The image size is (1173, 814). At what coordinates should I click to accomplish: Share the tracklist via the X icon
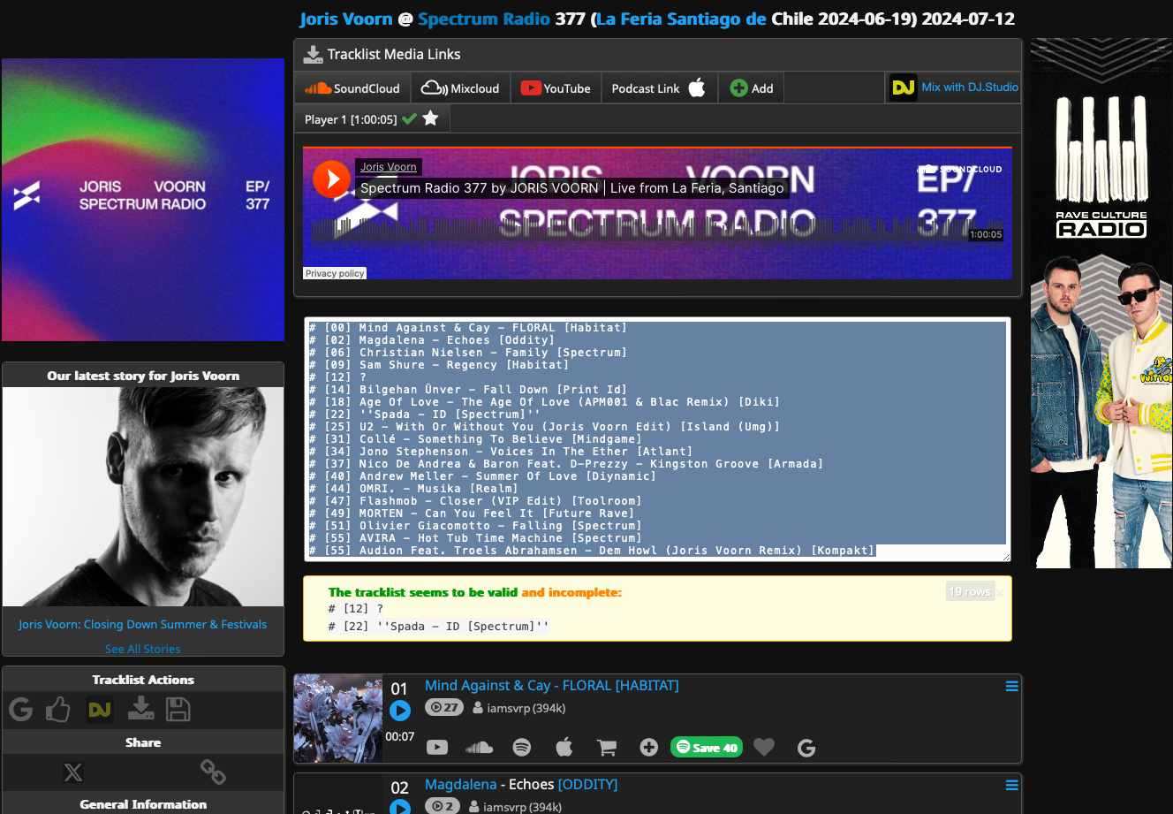point(73,772)
